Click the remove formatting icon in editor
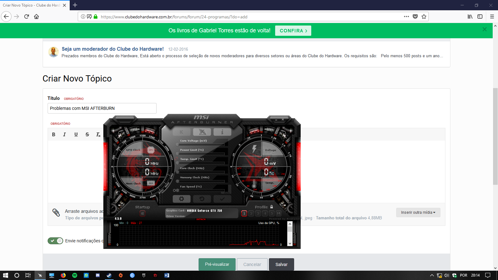The image size is (498, 280). (x=98, y=134)
